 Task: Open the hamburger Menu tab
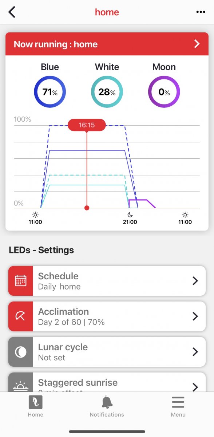pos(178,406)
